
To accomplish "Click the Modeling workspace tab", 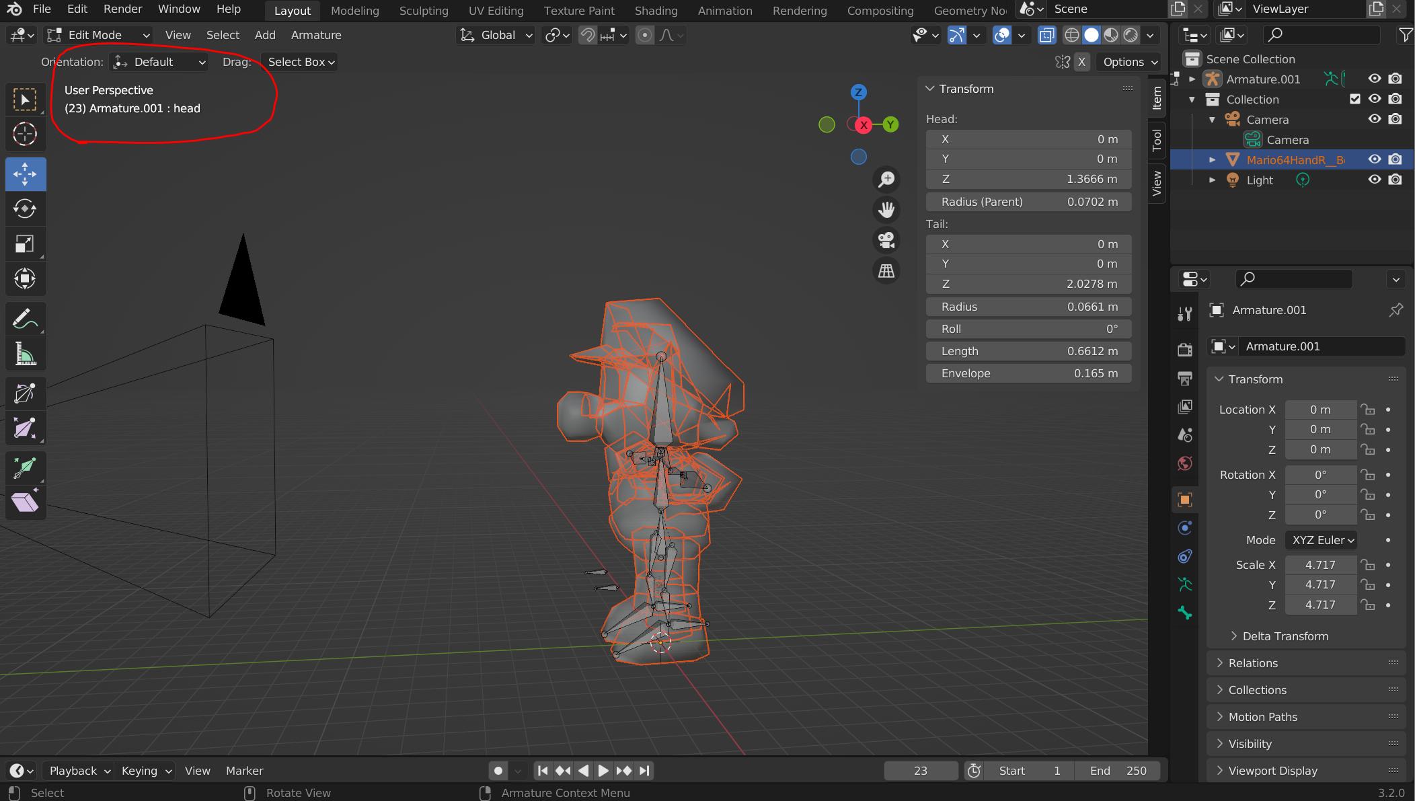I will 353,9.
